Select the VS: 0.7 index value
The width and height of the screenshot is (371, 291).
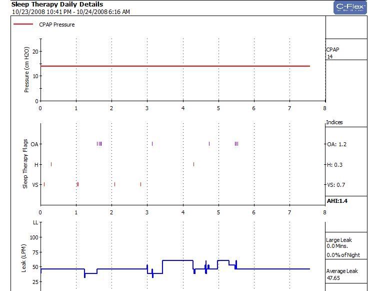336,185
